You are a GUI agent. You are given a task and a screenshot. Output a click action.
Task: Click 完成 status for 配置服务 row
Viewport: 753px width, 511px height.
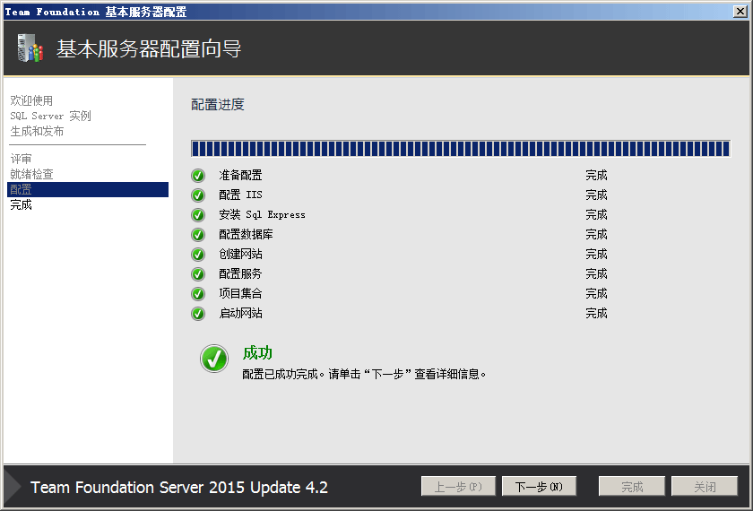[596, 273]
